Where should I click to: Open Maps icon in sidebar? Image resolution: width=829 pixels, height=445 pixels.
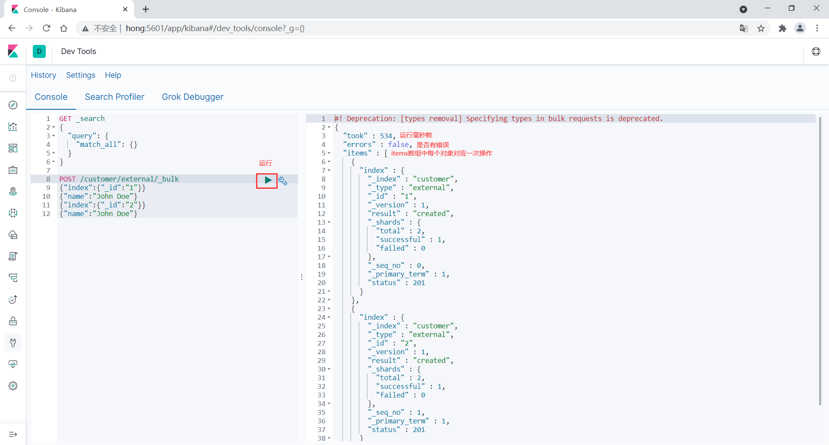13,191
